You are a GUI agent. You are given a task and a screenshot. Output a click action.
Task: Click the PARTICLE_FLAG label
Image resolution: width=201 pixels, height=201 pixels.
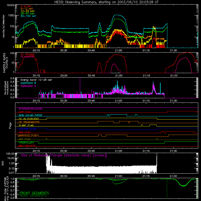tap(28, 136)
